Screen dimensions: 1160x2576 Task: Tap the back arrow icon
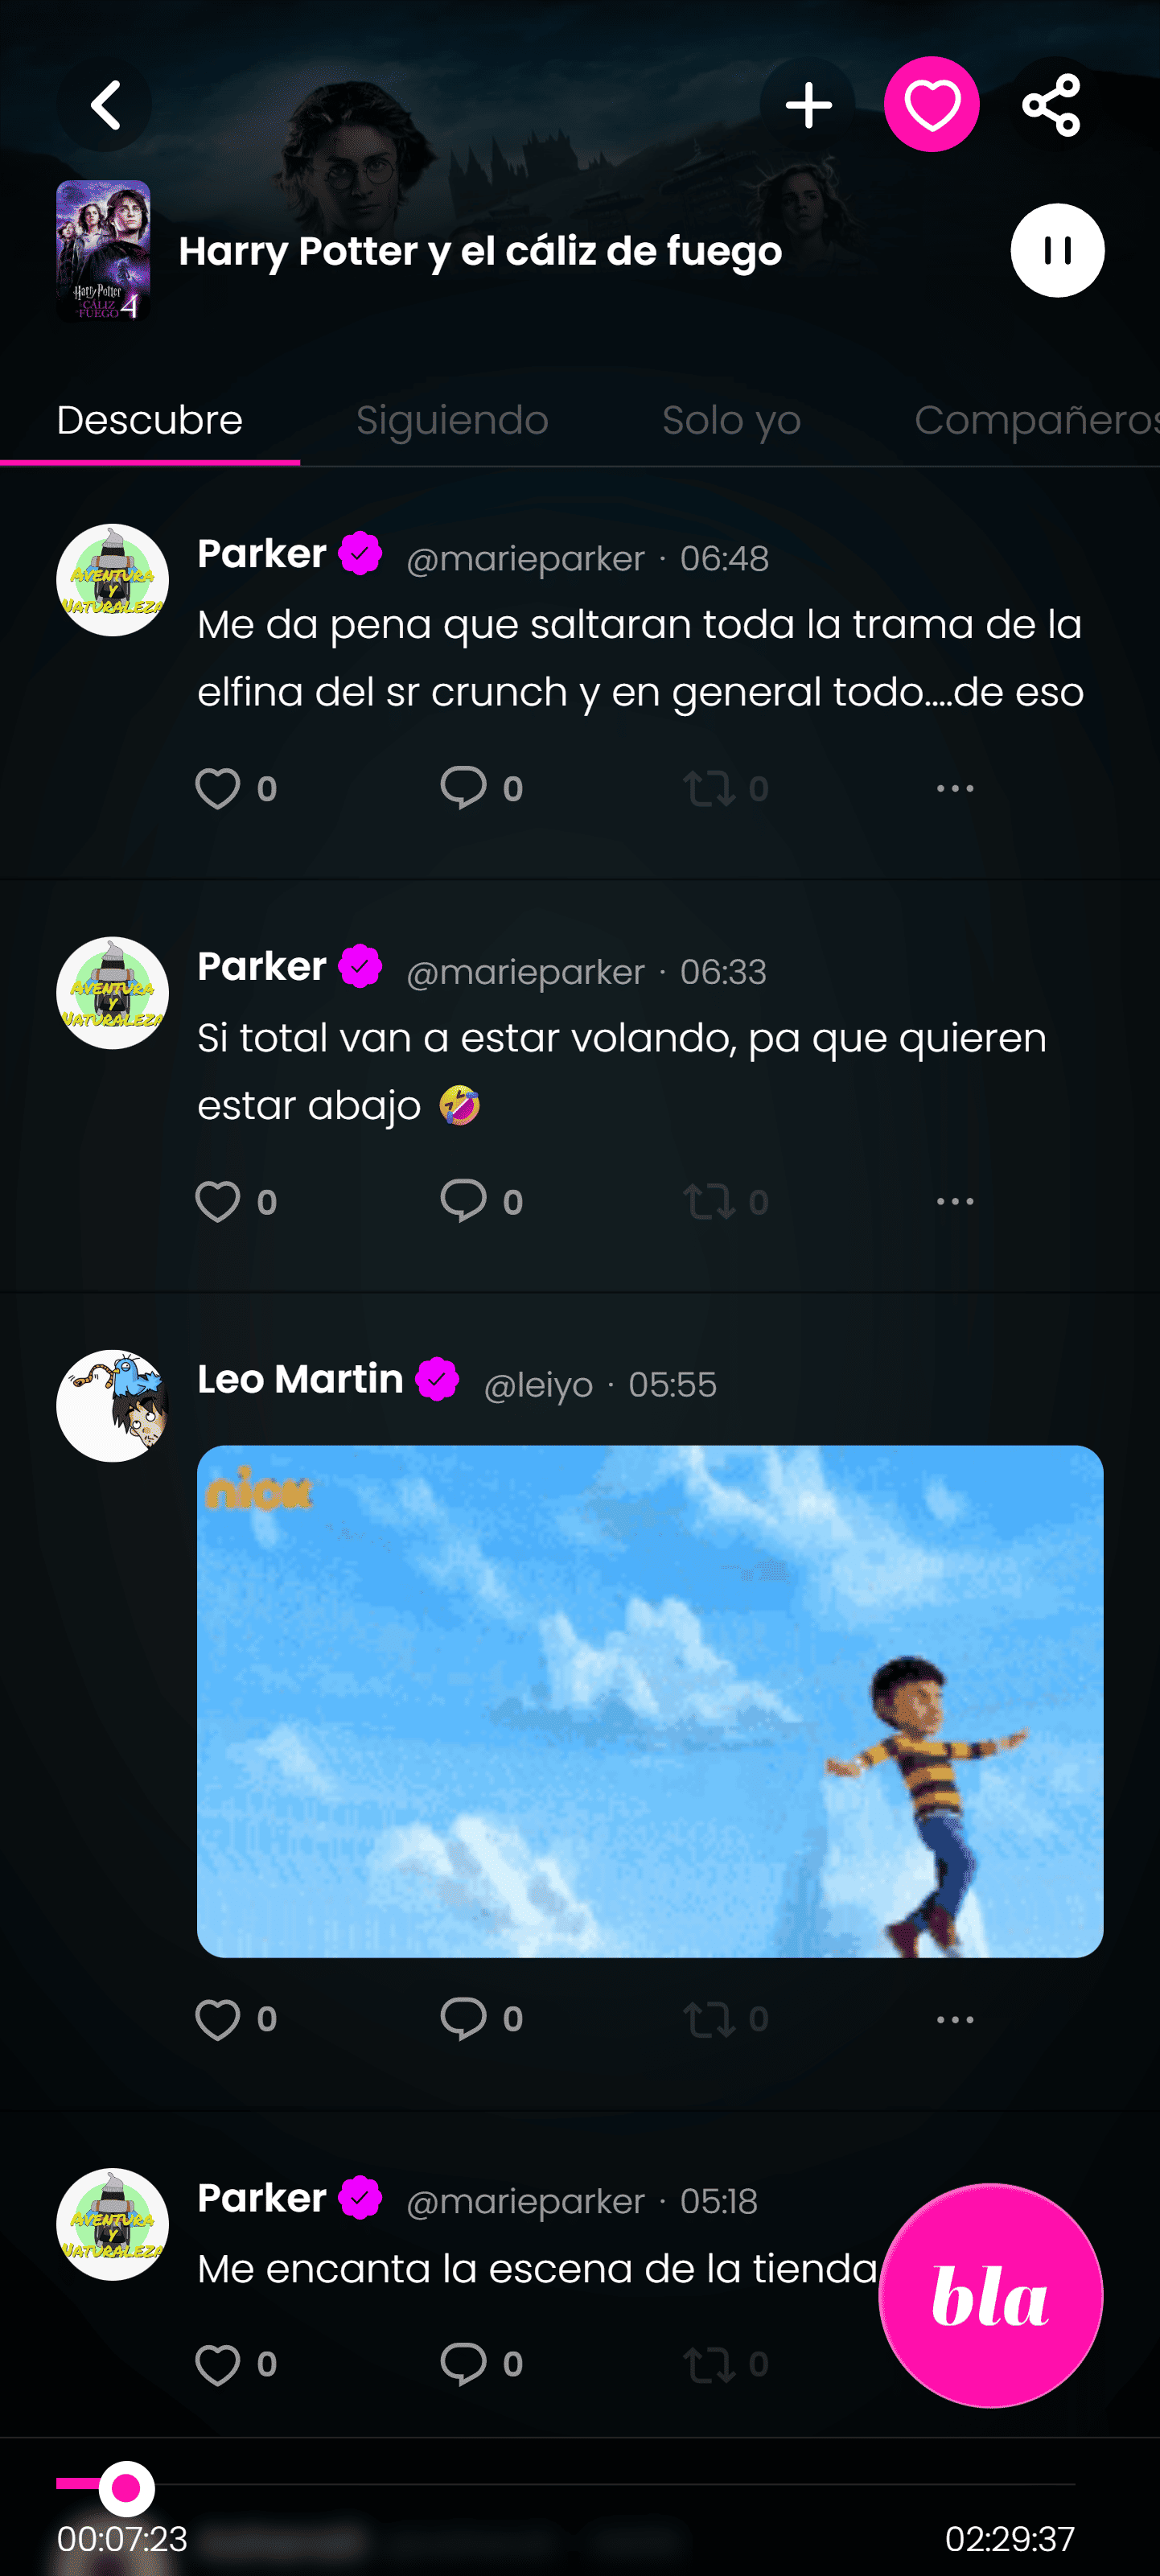coord(105,105)
